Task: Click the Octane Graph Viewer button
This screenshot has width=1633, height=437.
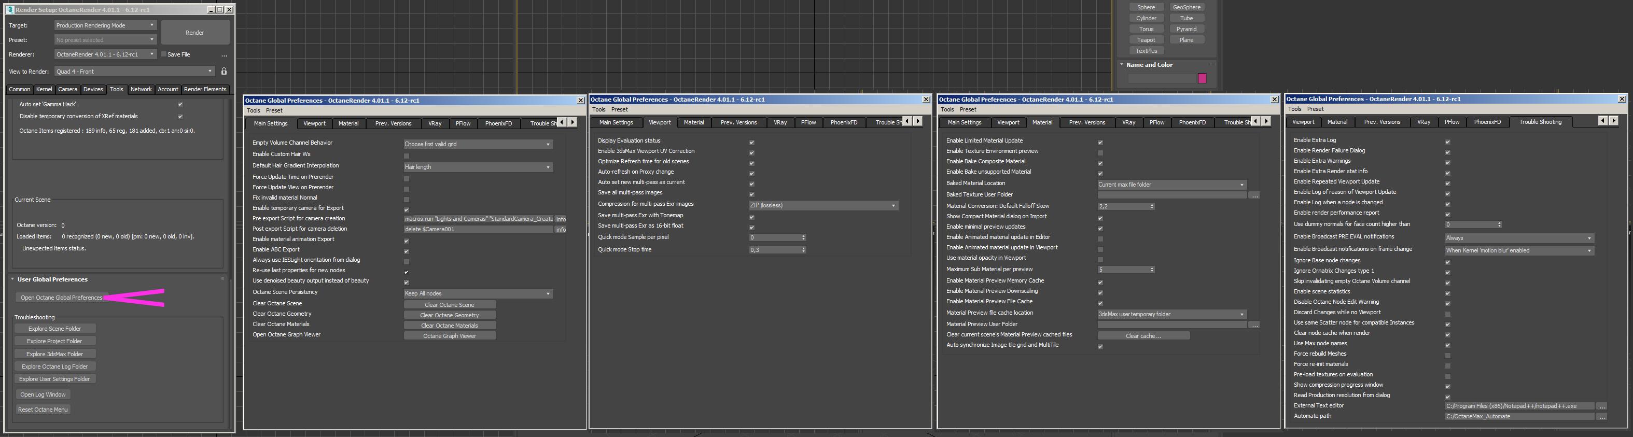Action: click(x=450, y=336)
